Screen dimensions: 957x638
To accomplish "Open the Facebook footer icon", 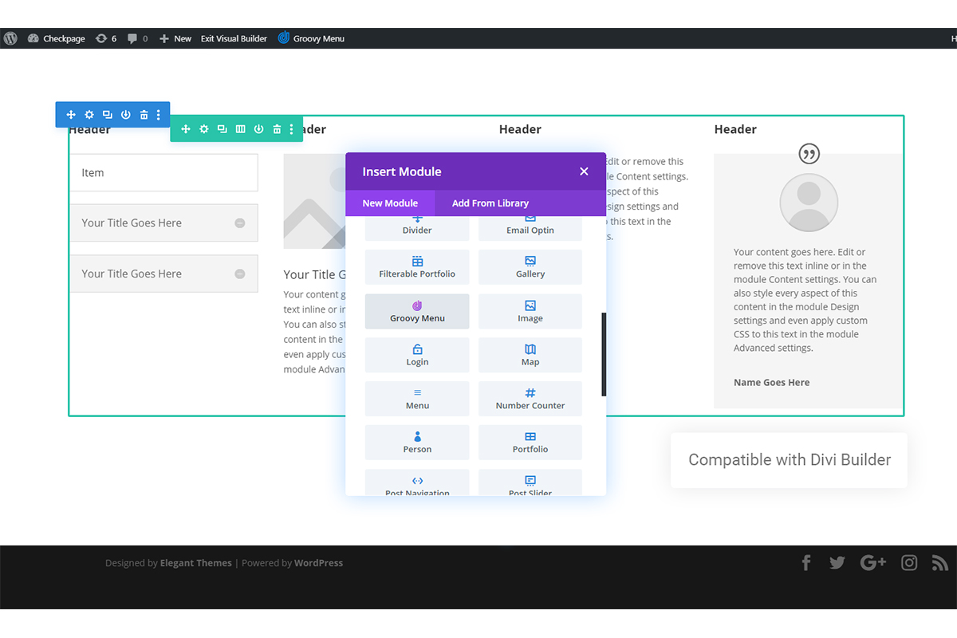I will tap(806, 563).
